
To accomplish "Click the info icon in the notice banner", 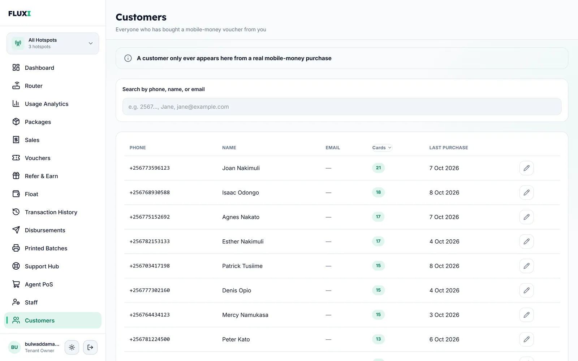I will pos(128,58).
